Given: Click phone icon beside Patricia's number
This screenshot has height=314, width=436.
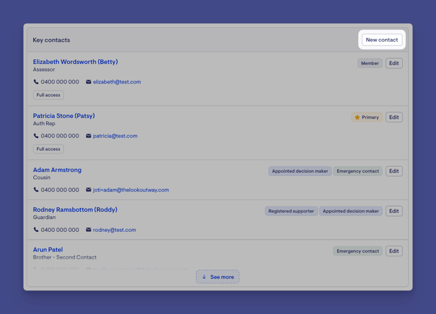Looking at the screenshot, I should 36,136.
